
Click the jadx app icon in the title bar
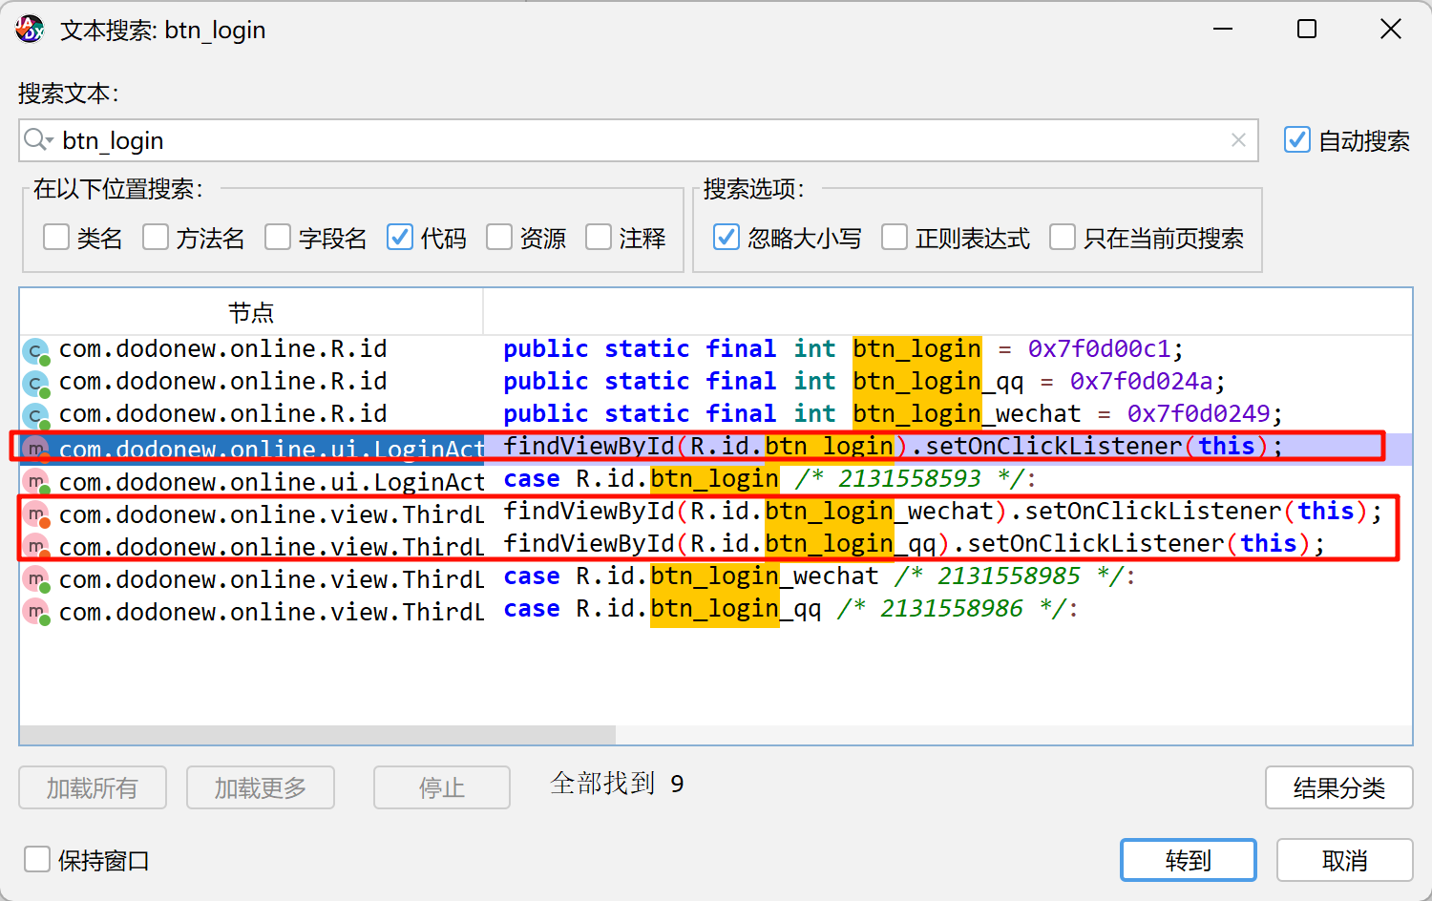[x=30, y=30]
